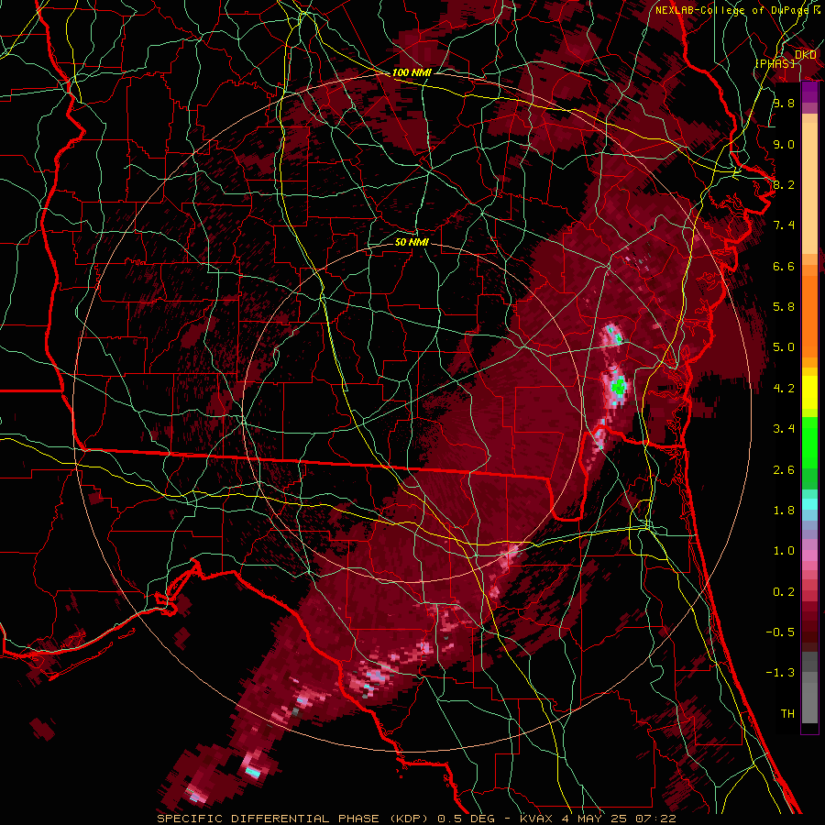This screenshot has height=825, width=825.
Task: Click the 5.8 scale value
Action: click(x=784, y=307)
